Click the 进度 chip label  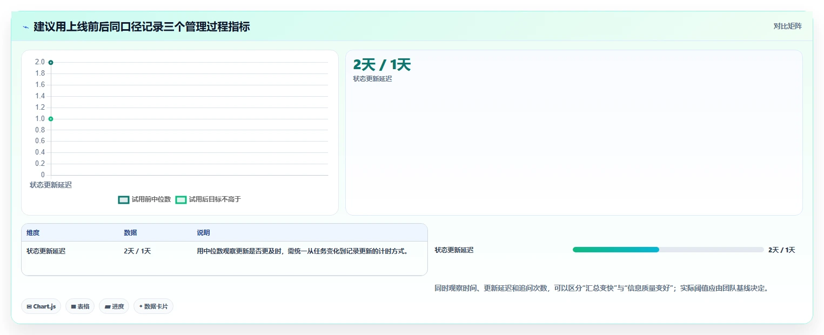click(118, 306)
